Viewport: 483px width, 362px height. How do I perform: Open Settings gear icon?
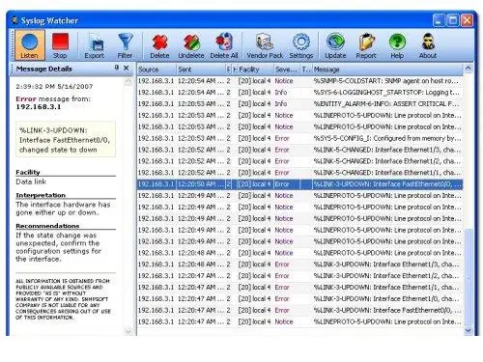tap(301, 45)
